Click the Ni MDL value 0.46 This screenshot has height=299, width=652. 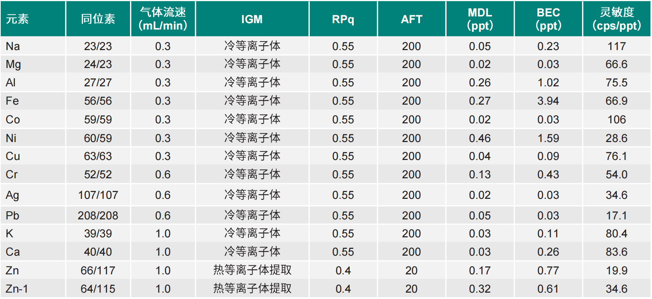(x=480, y=138)
